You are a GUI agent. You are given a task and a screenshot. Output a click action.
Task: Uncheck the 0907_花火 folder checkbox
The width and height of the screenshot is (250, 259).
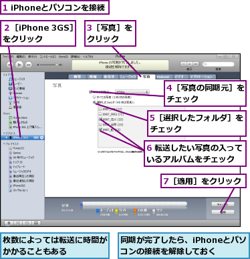[100, 119]
